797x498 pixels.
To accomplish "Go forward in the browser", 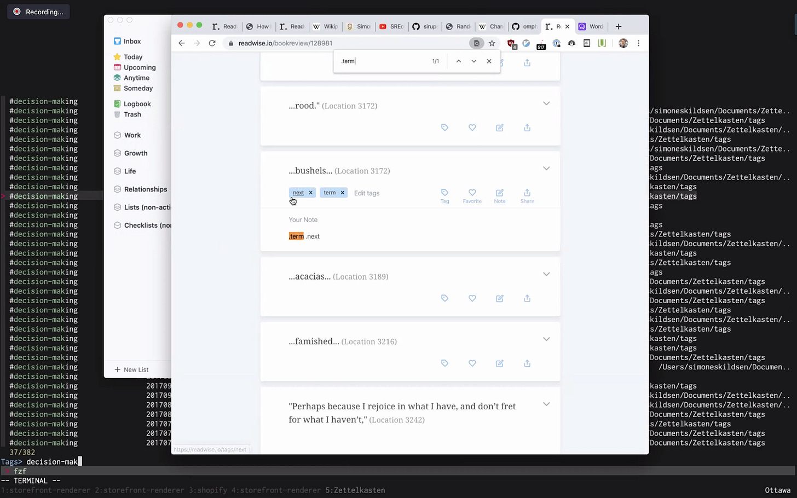I will pos(197,43).
